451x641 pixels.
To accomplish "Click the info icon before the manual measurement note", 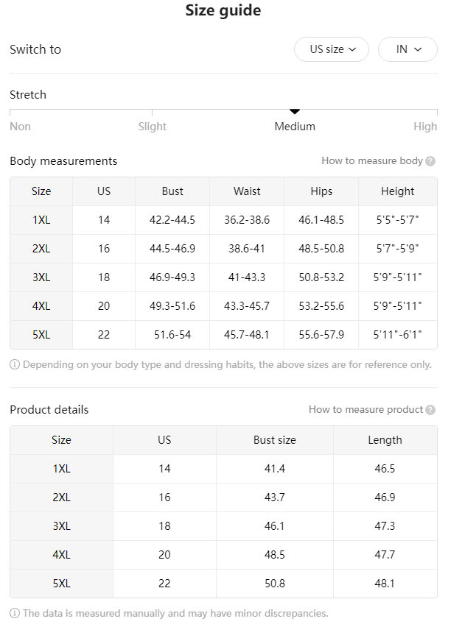I will pyautogui.click(x=14, y=613).
